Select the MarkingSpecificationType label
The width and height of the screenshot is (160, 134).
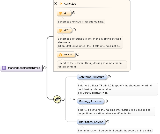click(24, 68)
